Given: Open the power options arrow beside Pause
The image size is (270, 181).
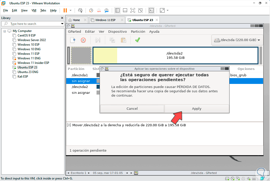Looking at the screenshot, I should (x=71, y=10).
